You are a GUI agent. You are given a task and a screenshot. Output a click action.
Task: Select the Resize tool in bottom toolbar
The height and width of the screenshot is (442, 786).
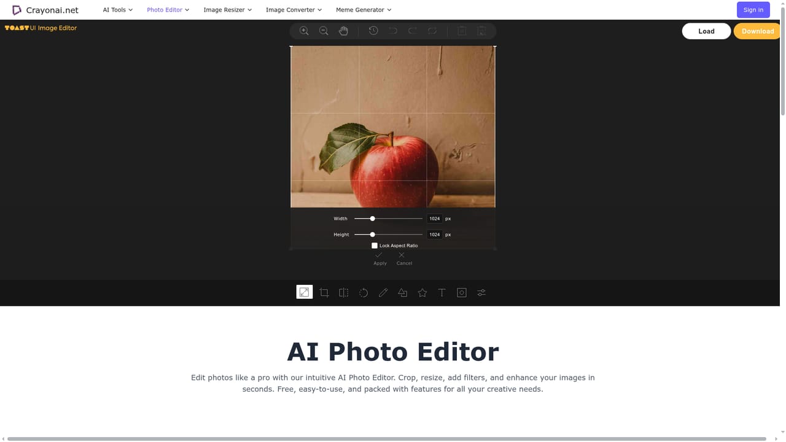pos(305,292)
